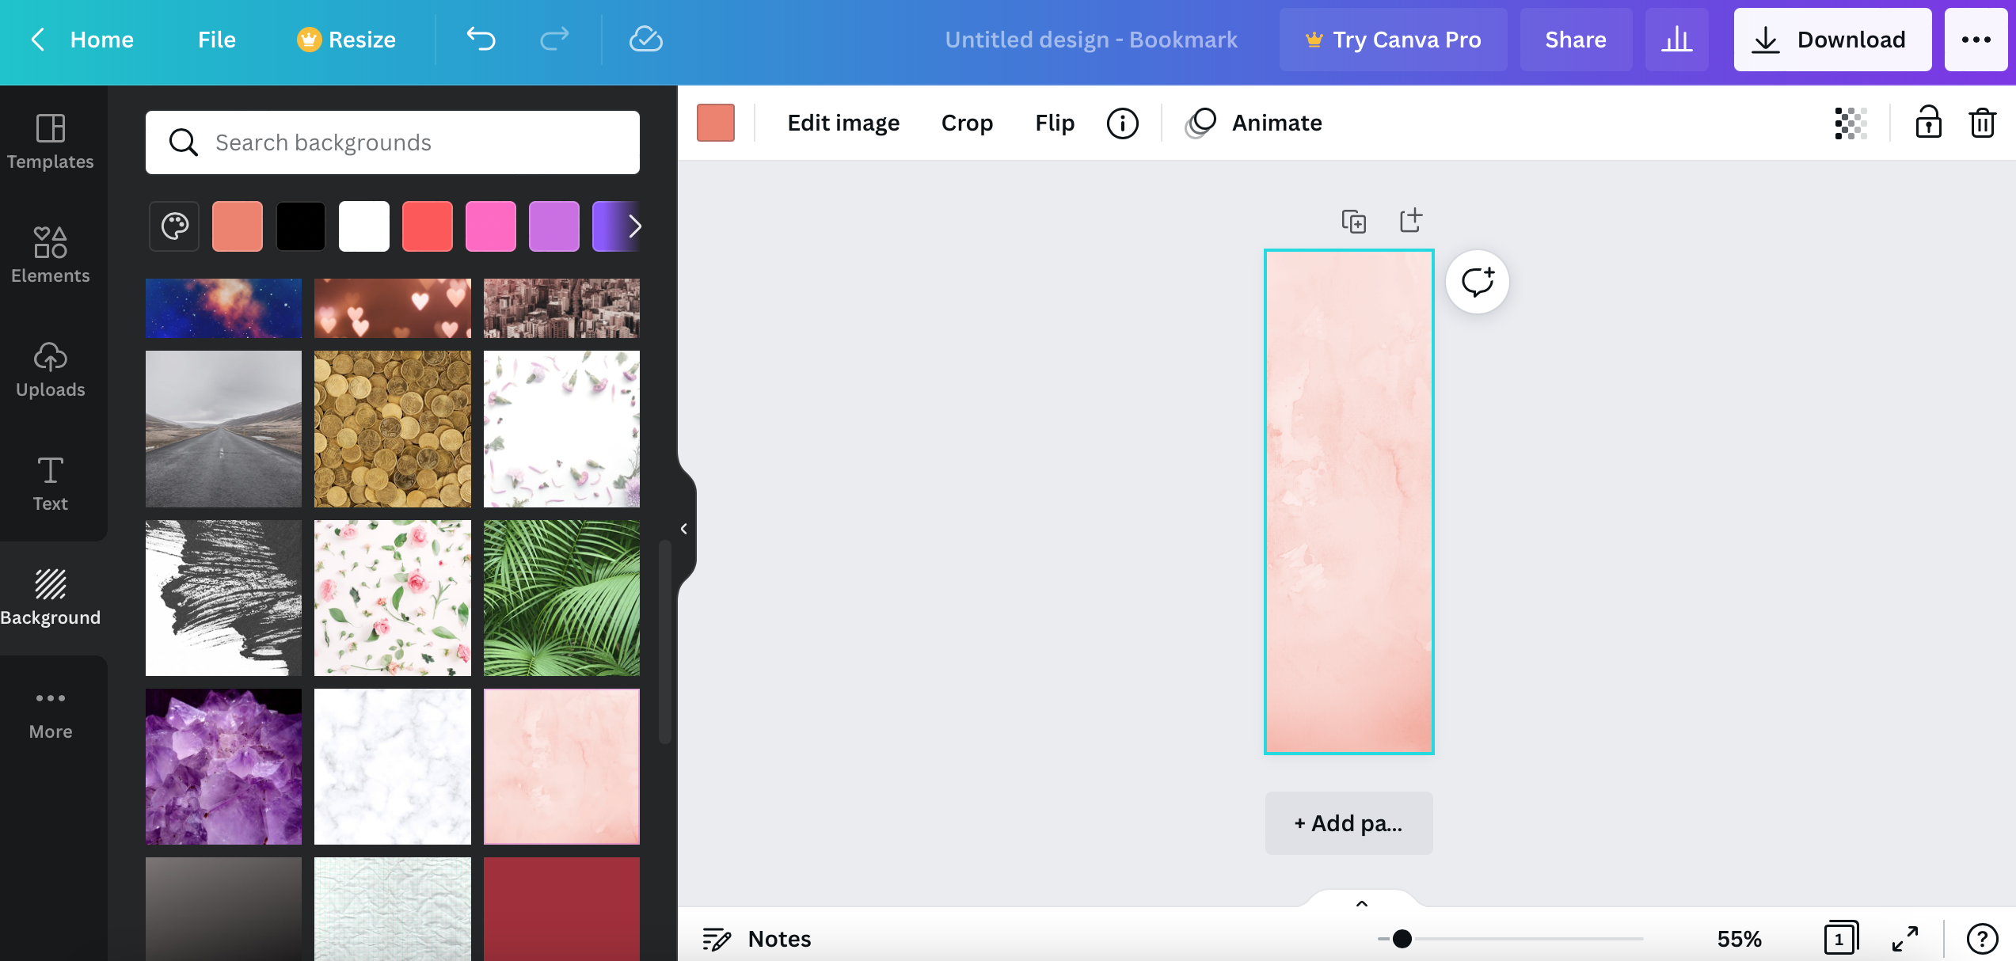The image size is (2016, 961).
Task: Select the Edit image tool
Action: [x=843, y=122]
